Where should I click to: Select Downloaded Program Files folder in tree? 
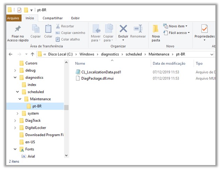[x=44, y=135]
